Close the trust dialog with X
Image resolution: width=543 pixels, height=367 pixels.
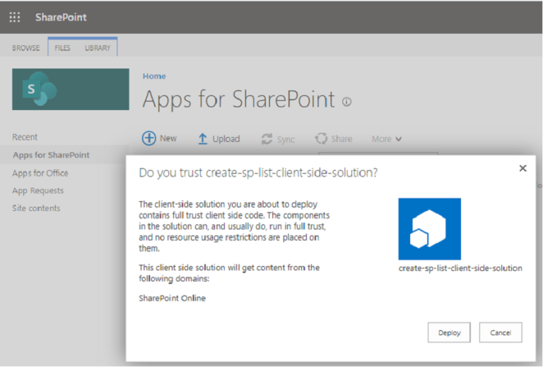point(522,168)
